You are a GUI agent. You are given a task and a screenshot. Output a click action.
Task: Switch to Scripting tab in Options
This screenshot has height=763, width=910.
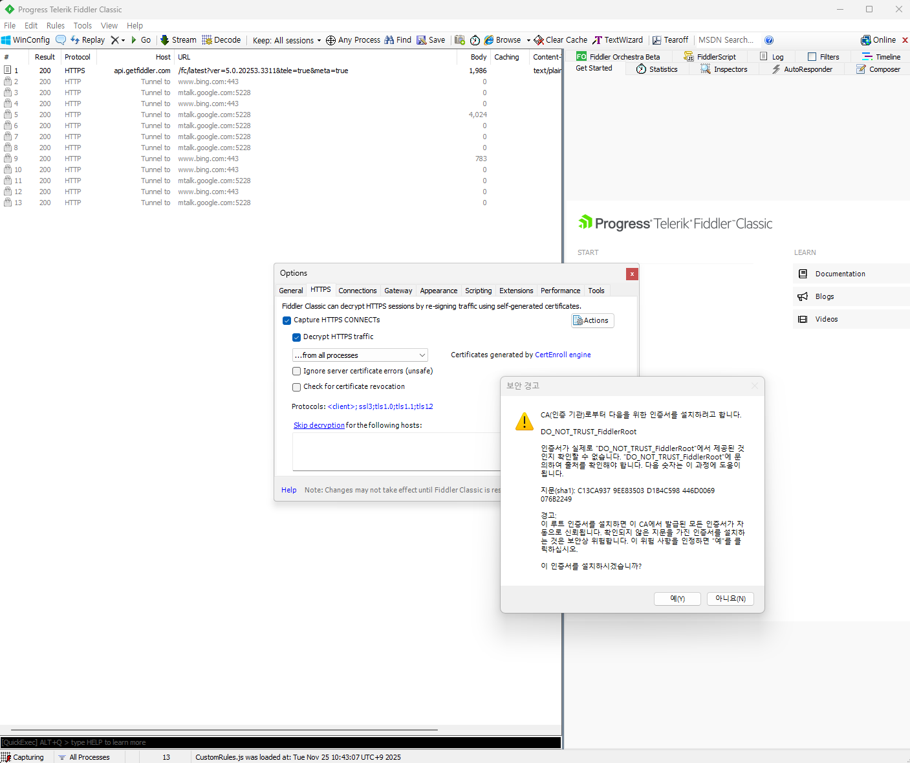click(479, 291)
